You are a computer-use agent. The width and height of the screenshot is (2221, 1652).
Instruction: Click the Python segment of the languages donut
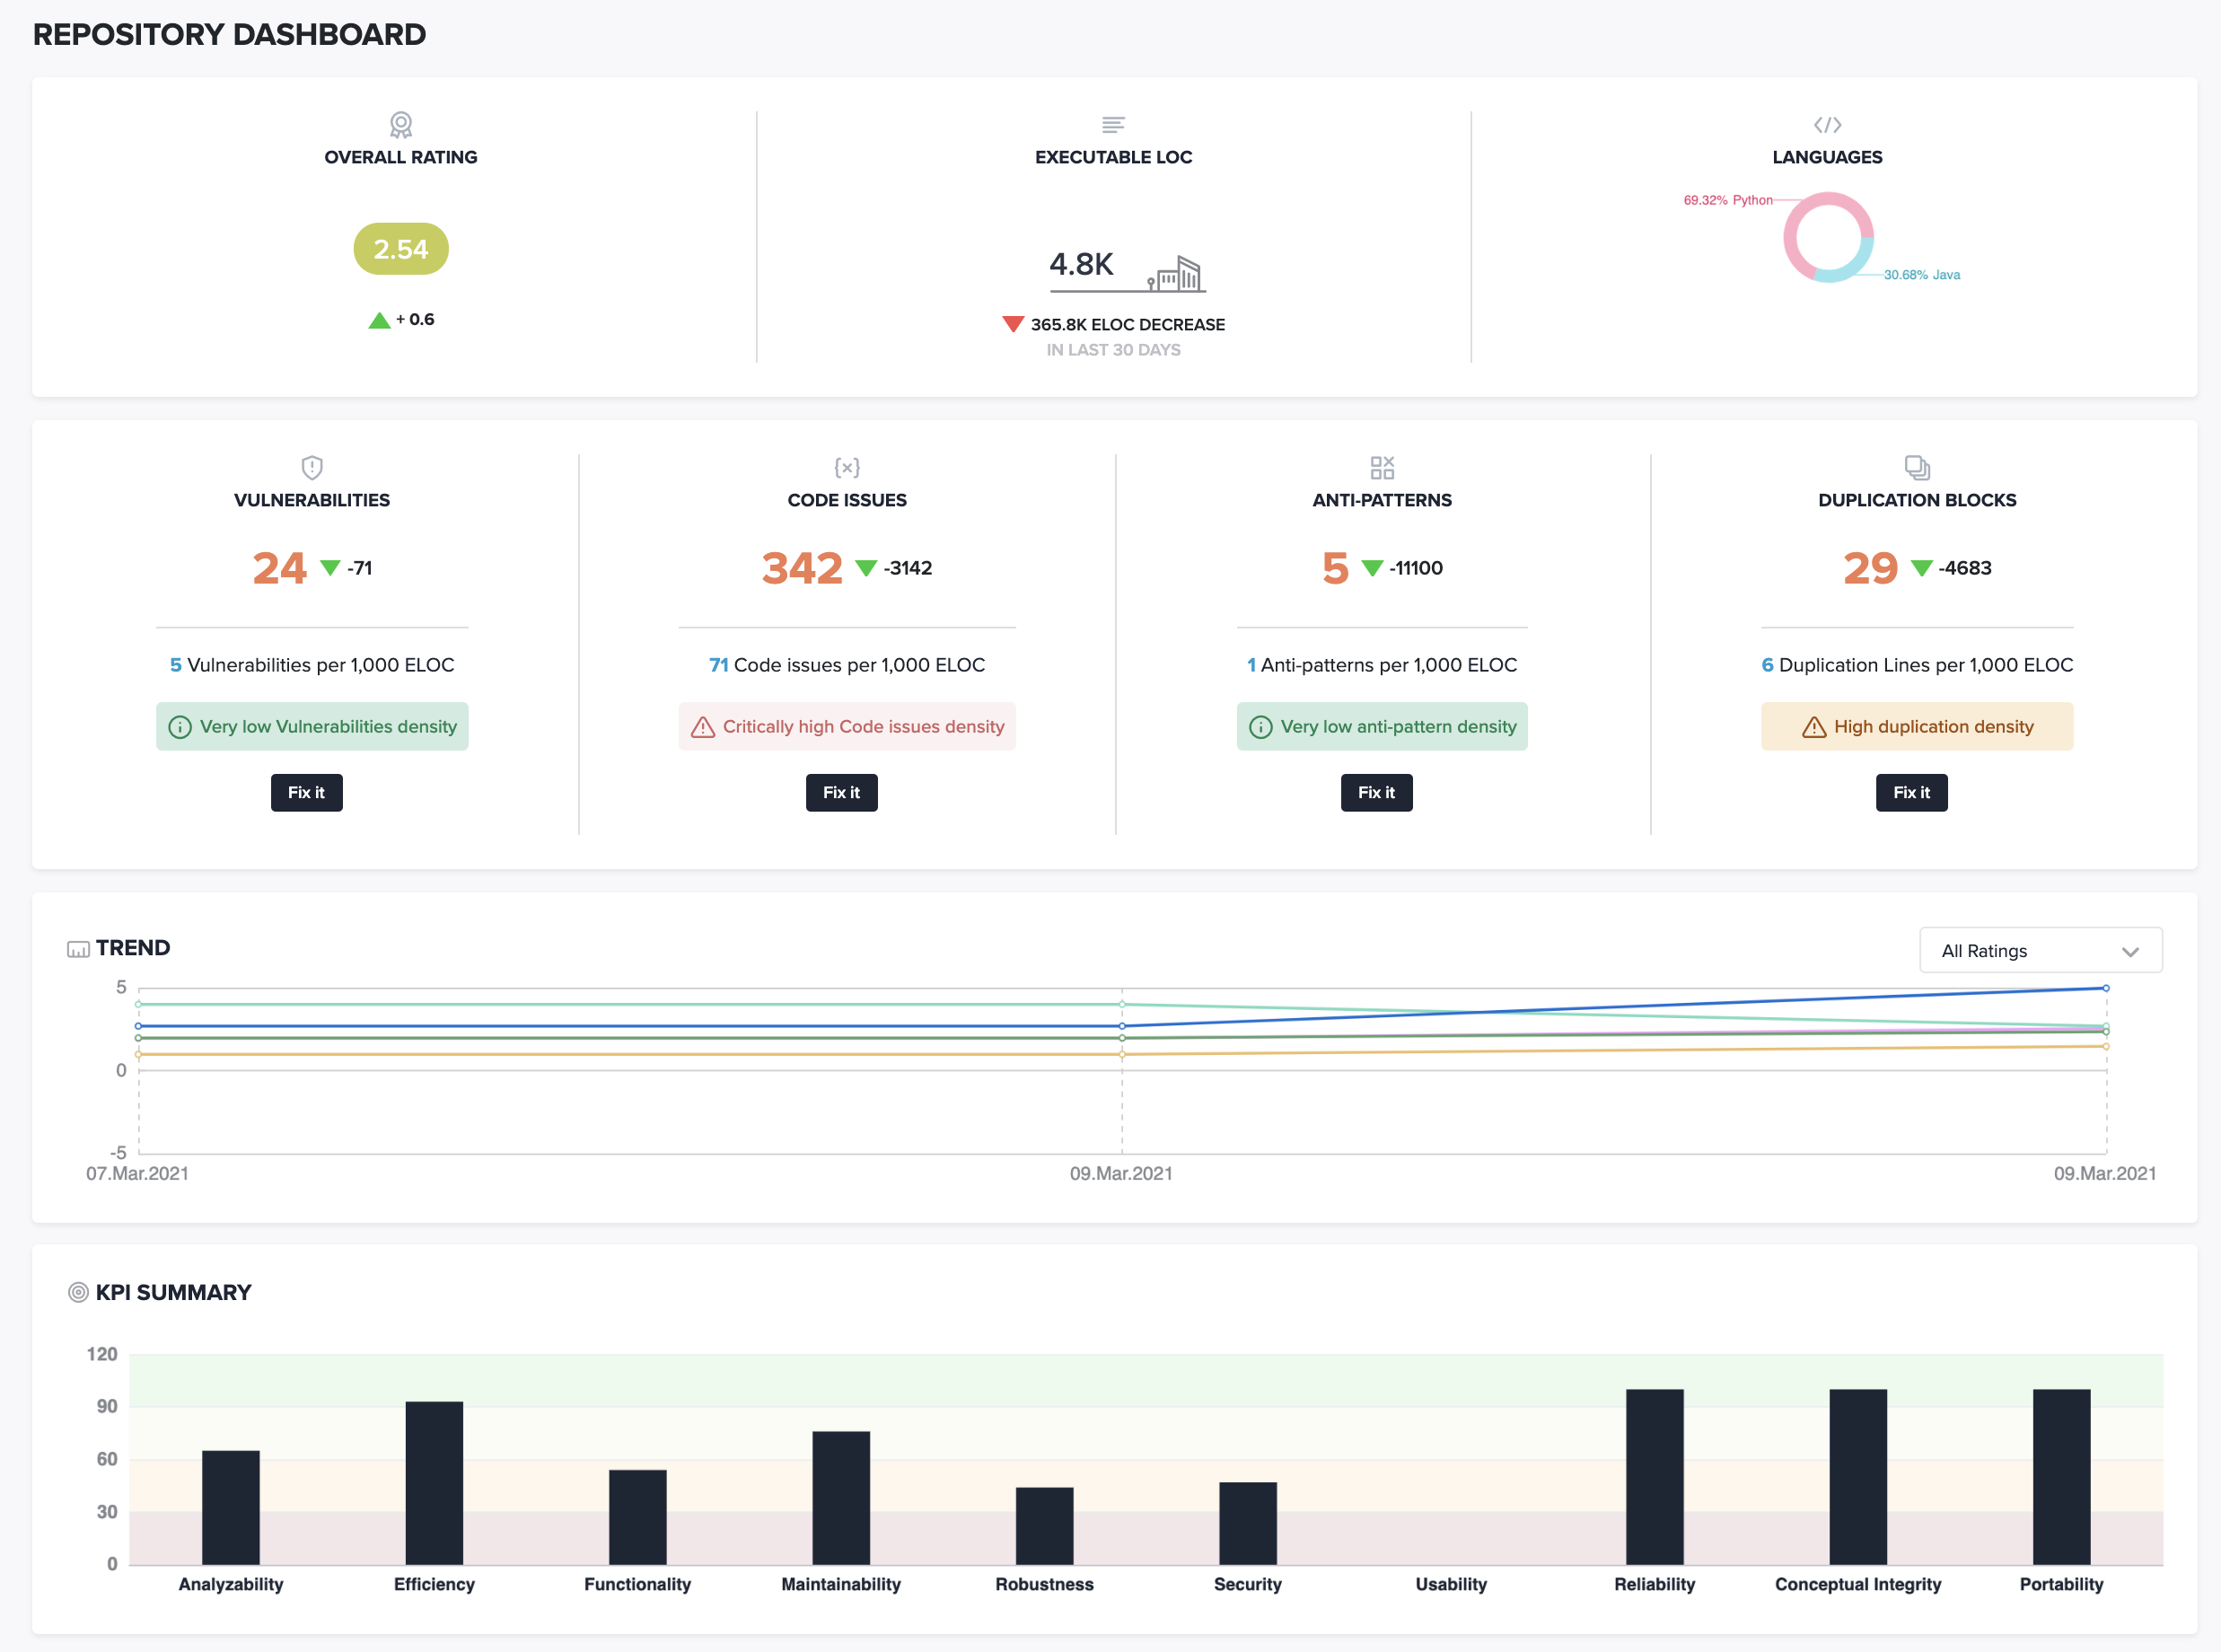tap(1789, 225)
